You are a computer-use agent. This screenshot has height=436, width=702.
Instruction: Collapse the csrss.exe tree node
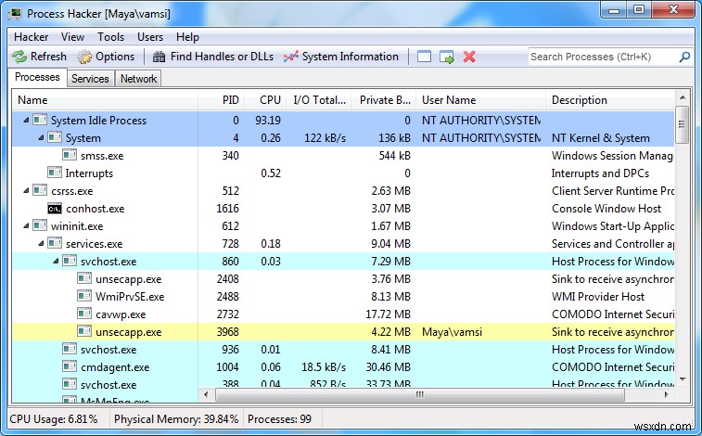tap(26, 191)
